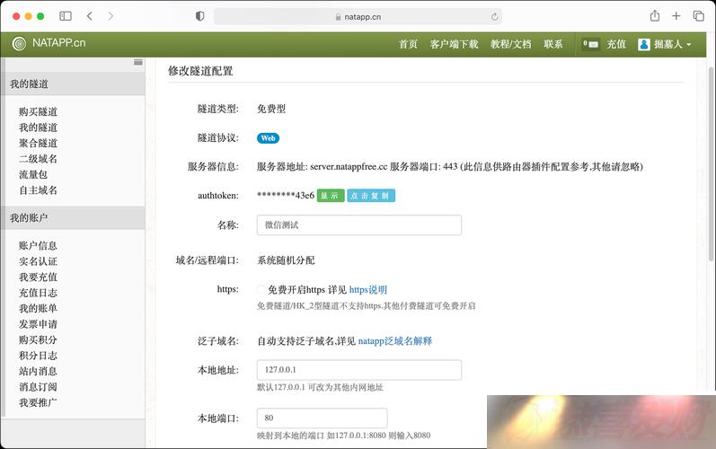This screenshot has height=449, width=716.
Task: Reveal authtoken with the green 显示 button
Action: coord(331,196)
